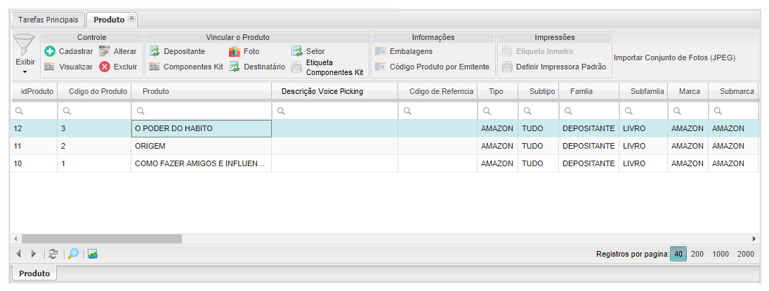Switch to Tarefas Principais tab
769x291 pixels.
pos(48,20)
